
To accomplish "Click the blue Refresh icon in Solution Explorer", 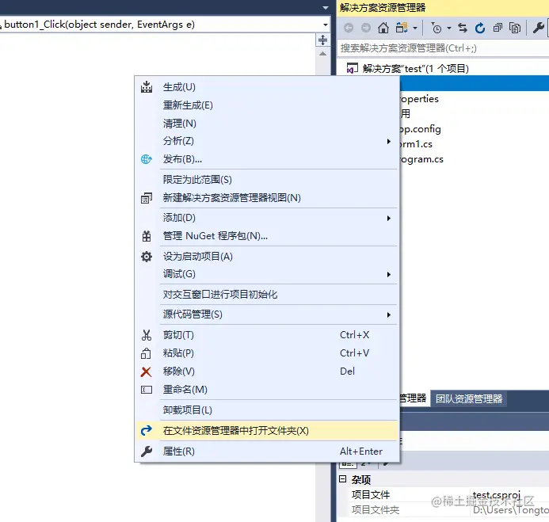I will click(x=480, y=28).
